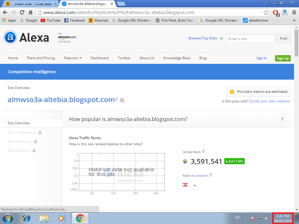Screen dimensions: 299x224
Task: Show hidden bookmarks with the double chevron
Action: 294,20
